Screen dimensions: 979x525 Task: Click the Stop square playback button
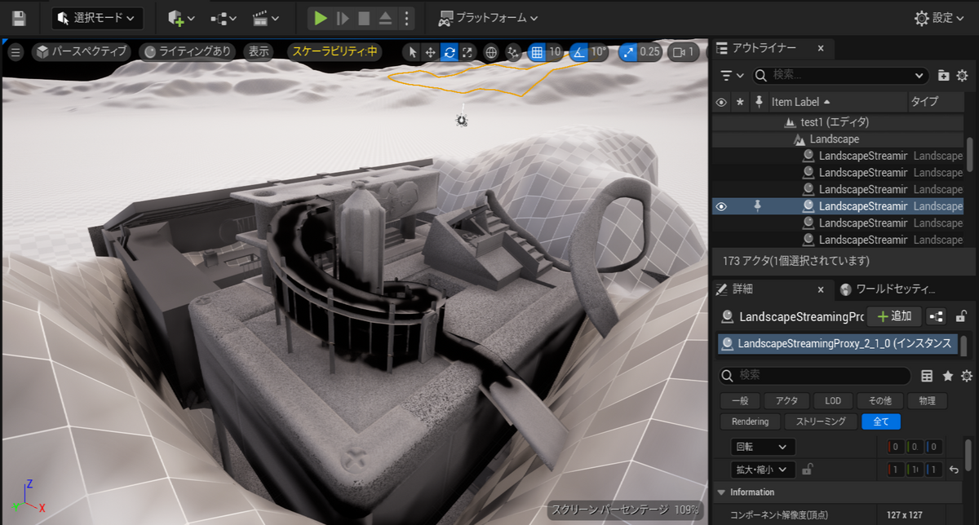[x=364, y=18]
